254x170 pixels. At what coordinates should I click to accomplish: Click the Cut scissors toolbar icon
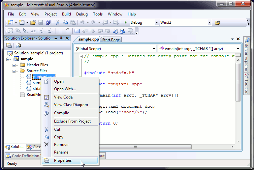[57, 23]
